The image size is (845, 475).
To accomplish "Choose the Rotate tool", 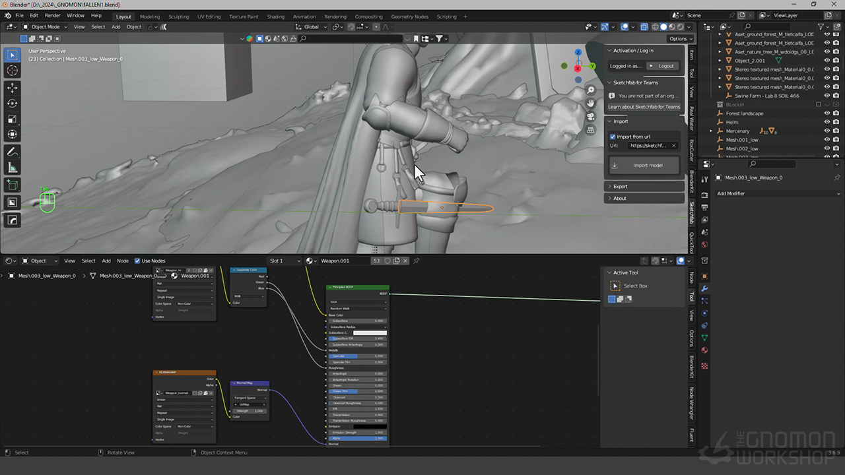I will (13, 104).
